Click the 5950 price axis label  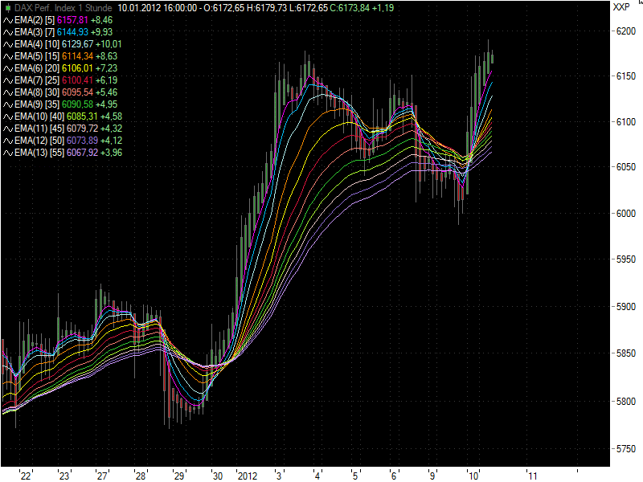click(626, 259)
